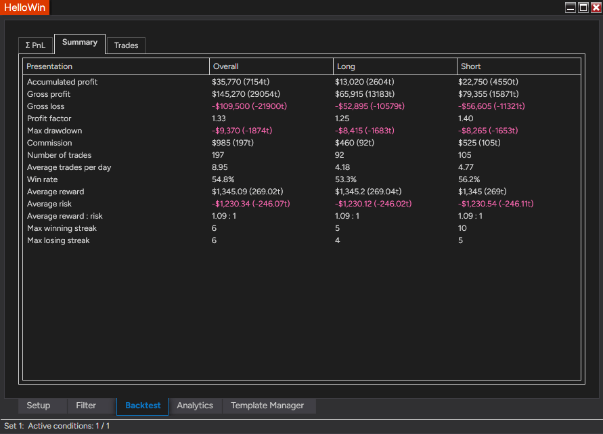Click overall win rate 54.8%
The image size is (603, 434).
pyautogui.click(x=223, y=179)
